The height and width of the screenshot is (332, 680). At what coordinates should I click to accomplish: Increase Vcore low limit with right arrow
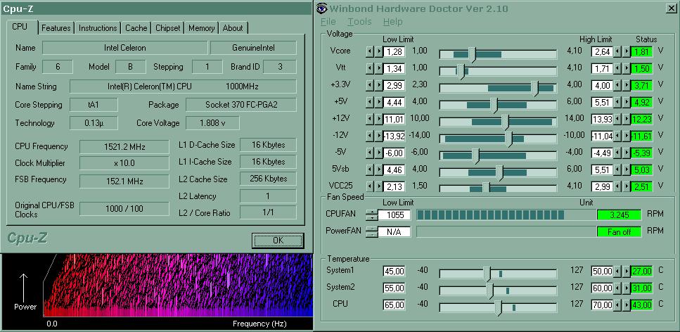[378, 51]
